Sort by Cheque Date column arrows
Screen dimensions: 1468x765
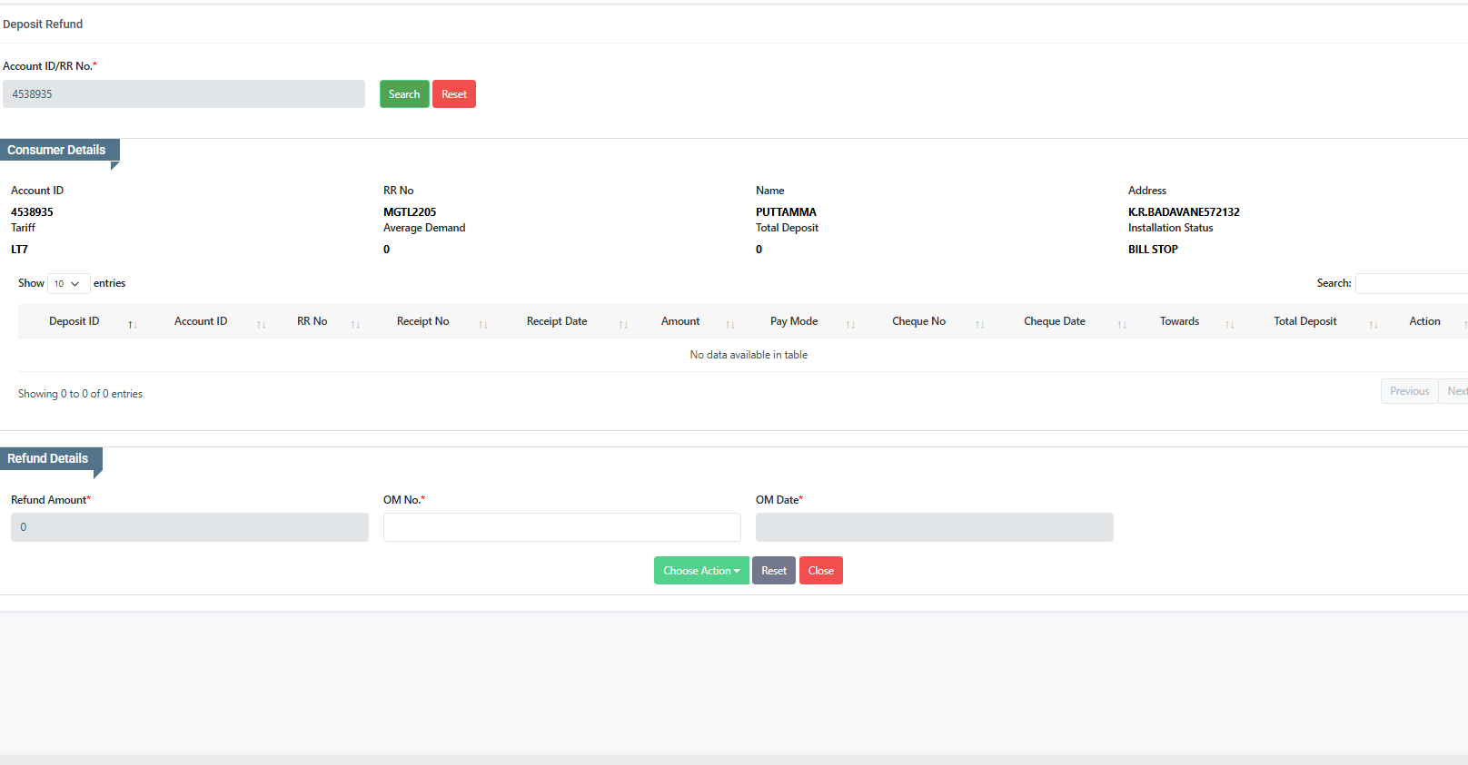1123,324
